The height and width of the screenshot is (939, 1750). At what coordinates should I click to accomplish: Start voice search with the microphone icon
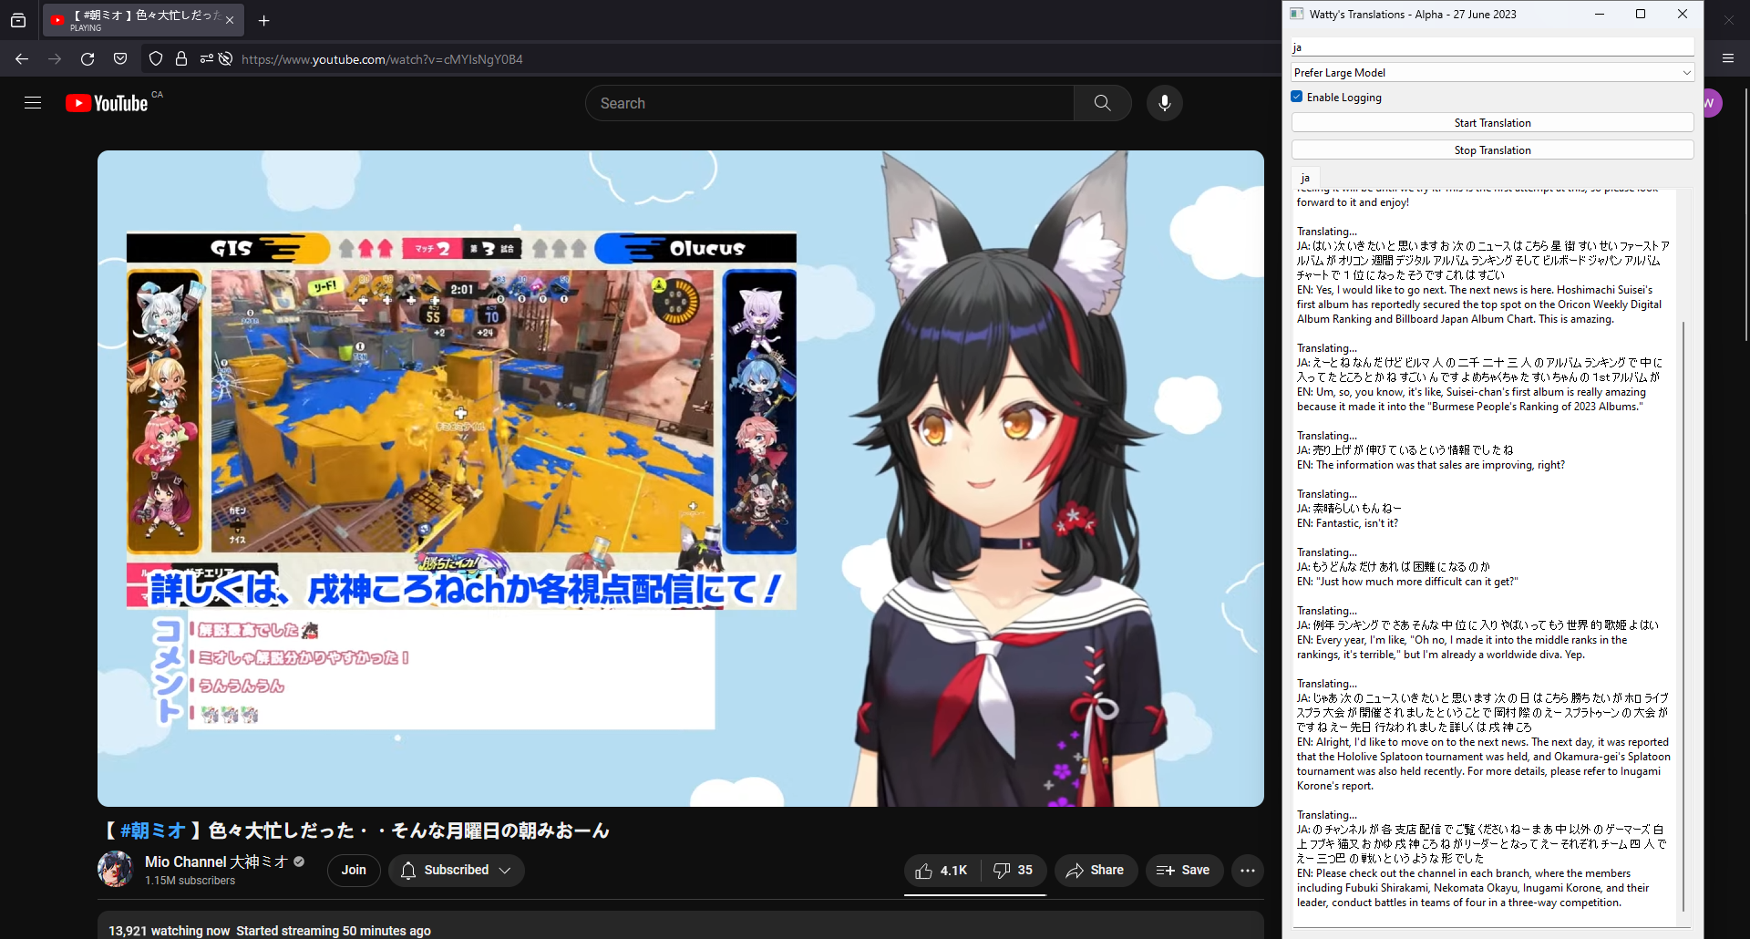1164,103
